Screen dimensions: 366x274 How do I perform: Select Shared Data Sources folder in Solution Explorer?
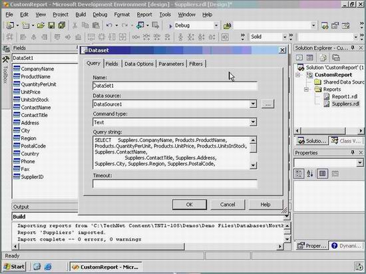[343, 82]
